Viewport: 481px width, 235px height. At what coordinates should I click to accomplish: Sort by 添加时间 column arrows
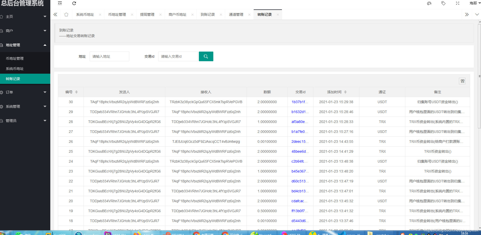[x=345, y=92]
